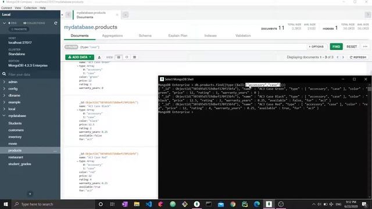
Task: Click the volume icon in system tray
Action: click(x=319, y=204)
